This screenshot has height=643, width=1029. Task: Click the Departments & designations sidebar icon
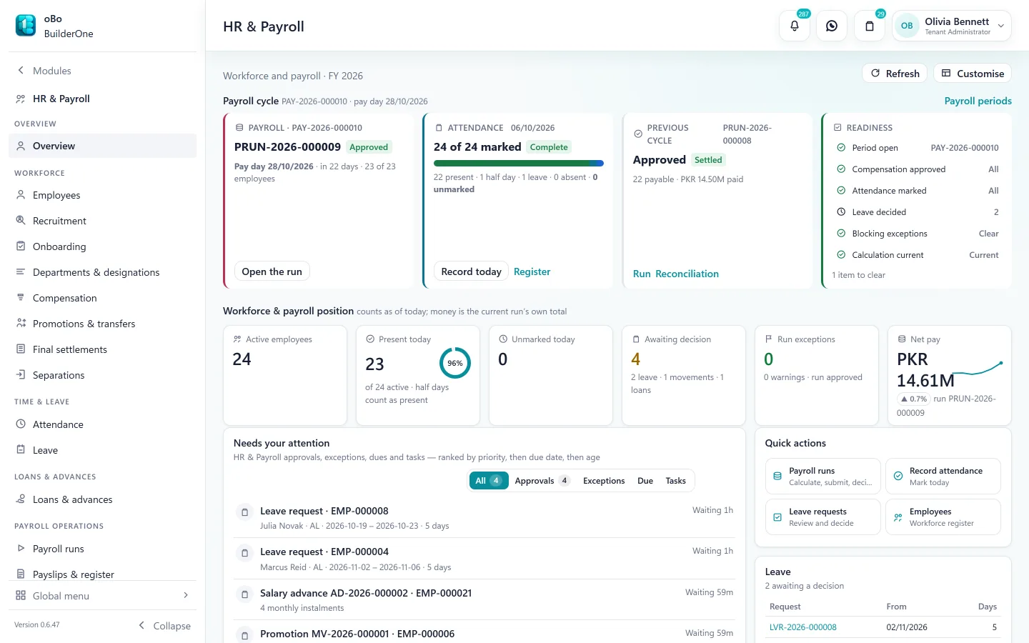[x=21, y=272]
